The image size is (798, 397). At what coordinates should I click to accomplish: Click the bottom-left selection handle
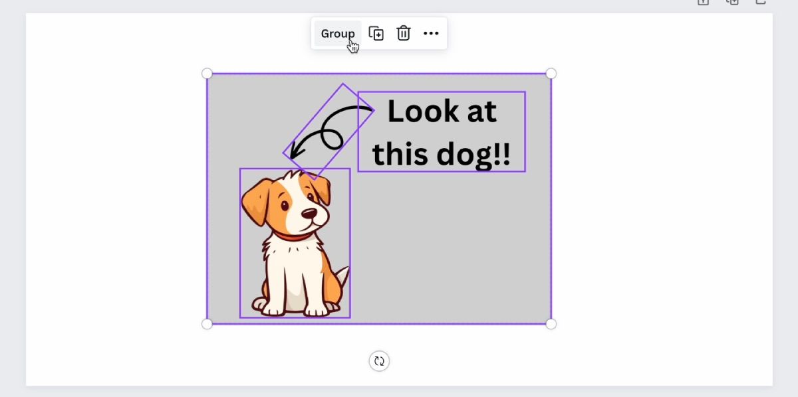pyautogui.click(x=207, y=324)
